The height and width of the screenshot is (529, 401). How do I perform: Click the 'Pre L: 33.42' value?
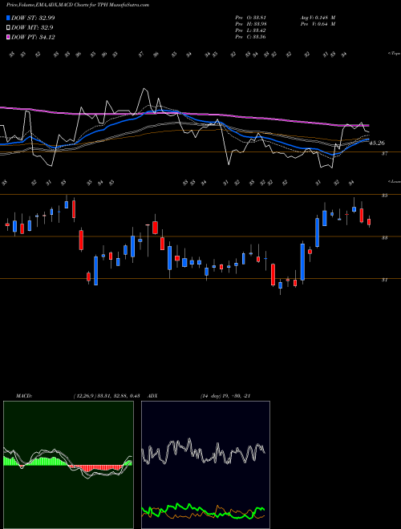[x=250, y=30]
